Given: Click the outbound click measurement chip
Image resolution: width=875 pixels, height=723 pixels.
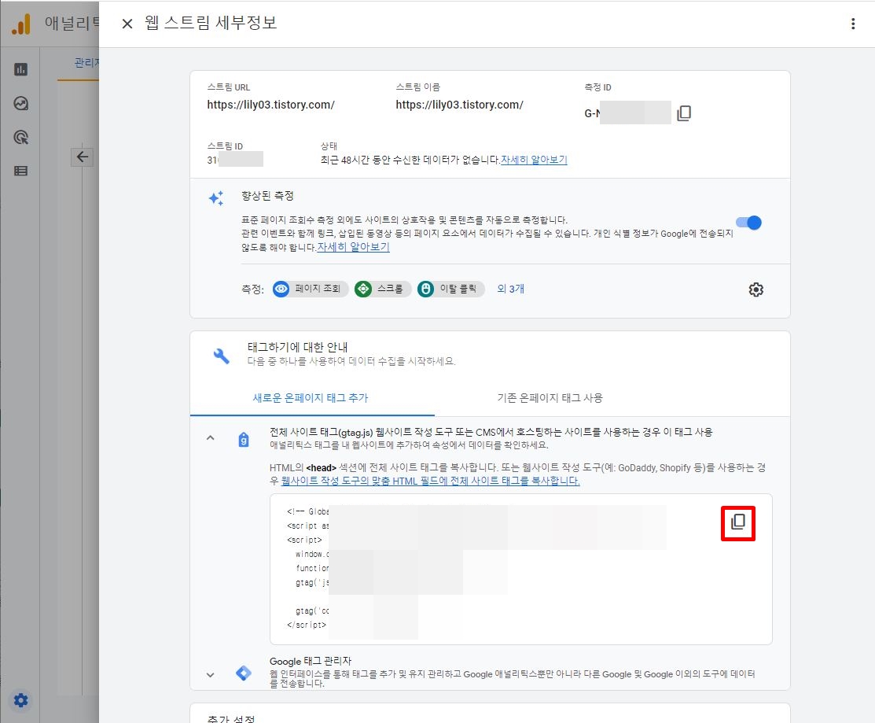Looking at the screenshot, I should [451, 289].
